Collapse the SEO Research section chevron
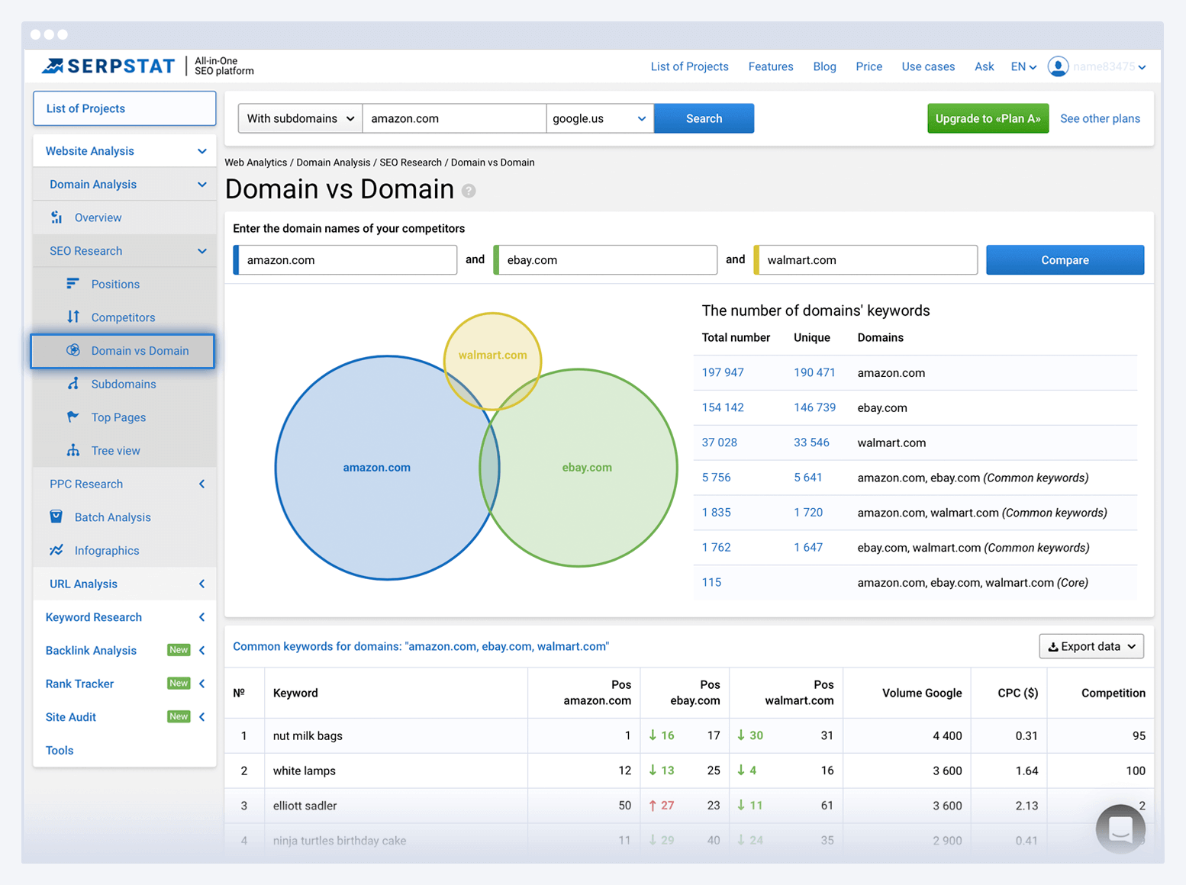Image resolution: width=1186 pixels, height=885 pixels. click(x=201, y=251)
